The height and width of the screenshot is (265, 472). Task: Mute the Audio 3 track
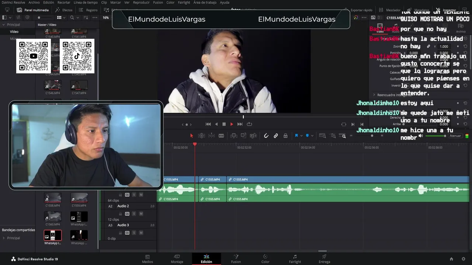tap(140, 233)
